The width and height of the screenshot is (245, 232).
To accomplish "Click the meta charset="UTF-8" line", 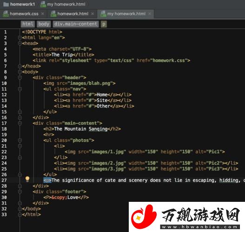I will [62, 49].
